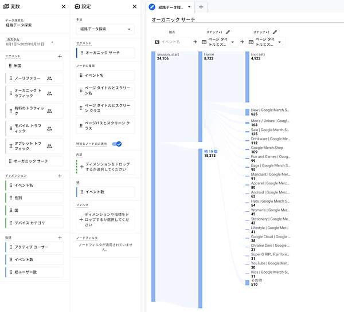Edit ステップ+2 with the pencil icon
This screenshot has width=344, height=312.
point(275,32)
